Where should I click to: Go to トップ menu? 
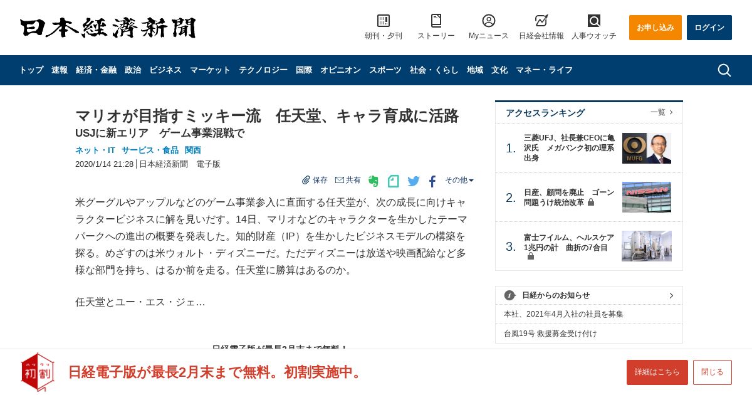[x=31, y=70]
